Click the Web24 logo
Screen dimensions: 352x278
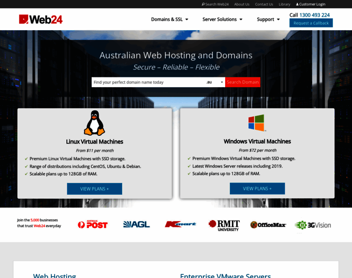pyautogui.click(x=41, y=19)
